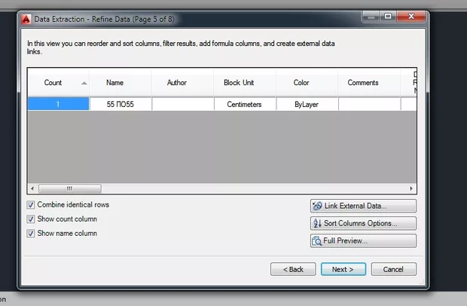467x306 pixels.
Task: Click the Sort Columns Options icon
Action: pos(317,223)
